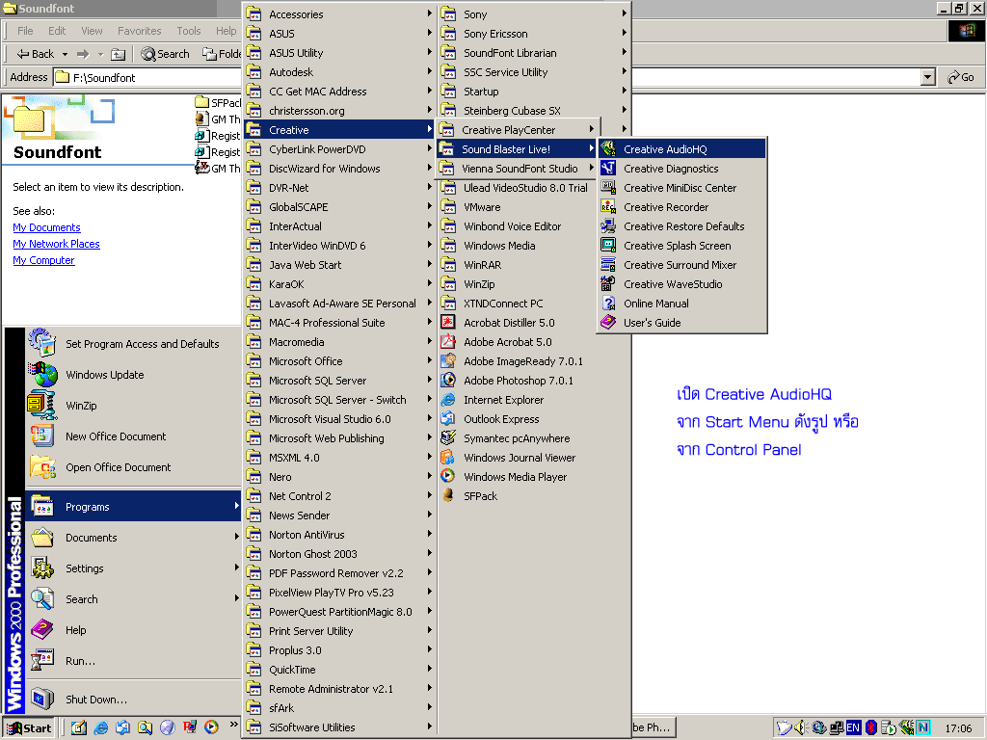Expand the Microsoft Office folder
Viewport: 987px width, 740px height.
(x=339, y=361)
